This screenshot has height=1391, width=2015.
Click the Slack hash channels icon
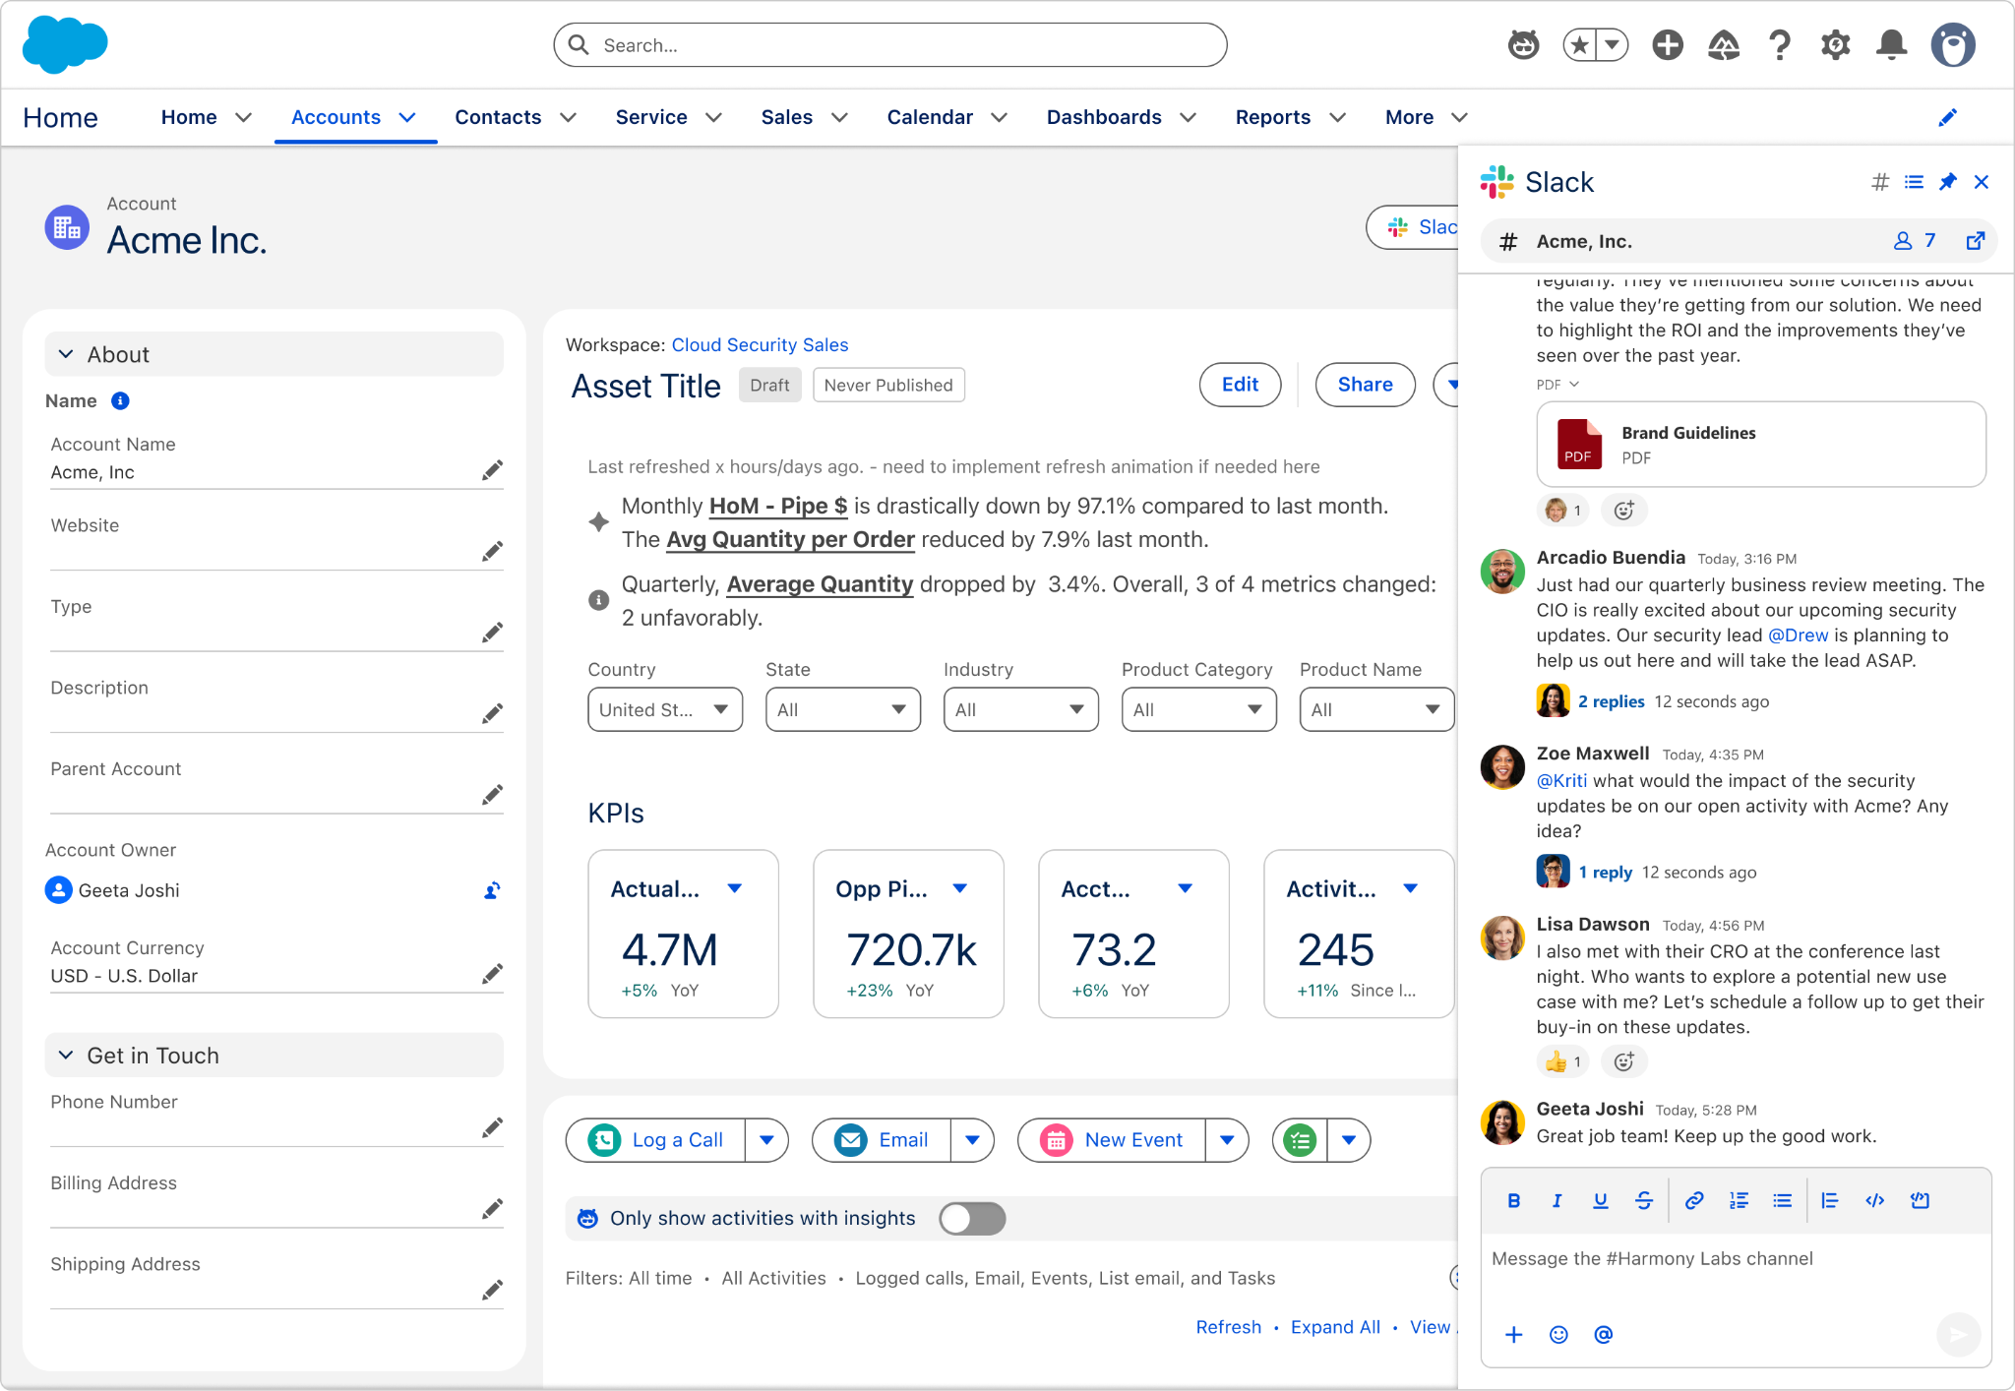(1880, 182)
